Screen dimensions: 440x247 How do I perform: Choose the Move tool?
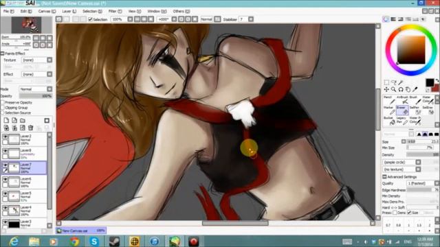[386, 89]
